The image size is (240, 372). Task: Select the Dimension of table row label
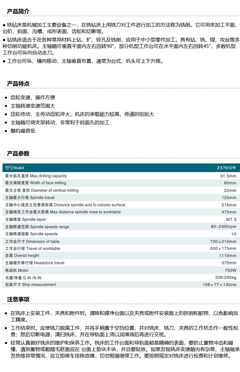click(x=32, y=241)
